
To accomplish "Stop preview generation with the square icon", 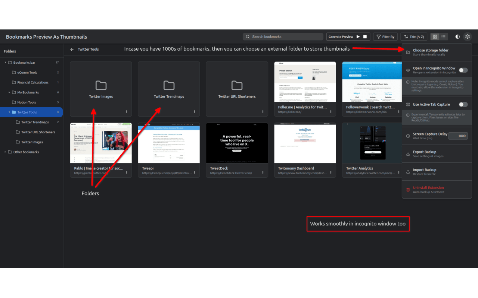I will point(365,37).
